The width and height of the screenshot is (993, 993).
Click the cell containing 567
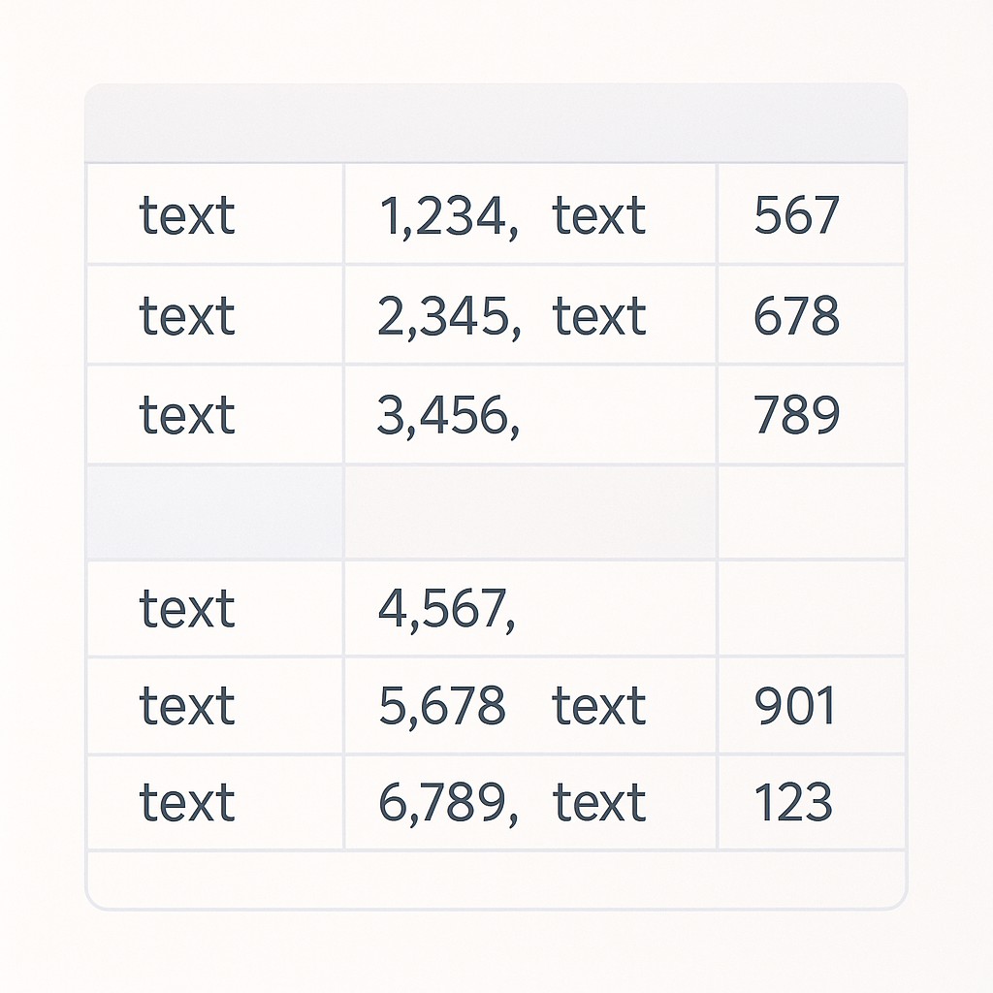click(796, 215)
